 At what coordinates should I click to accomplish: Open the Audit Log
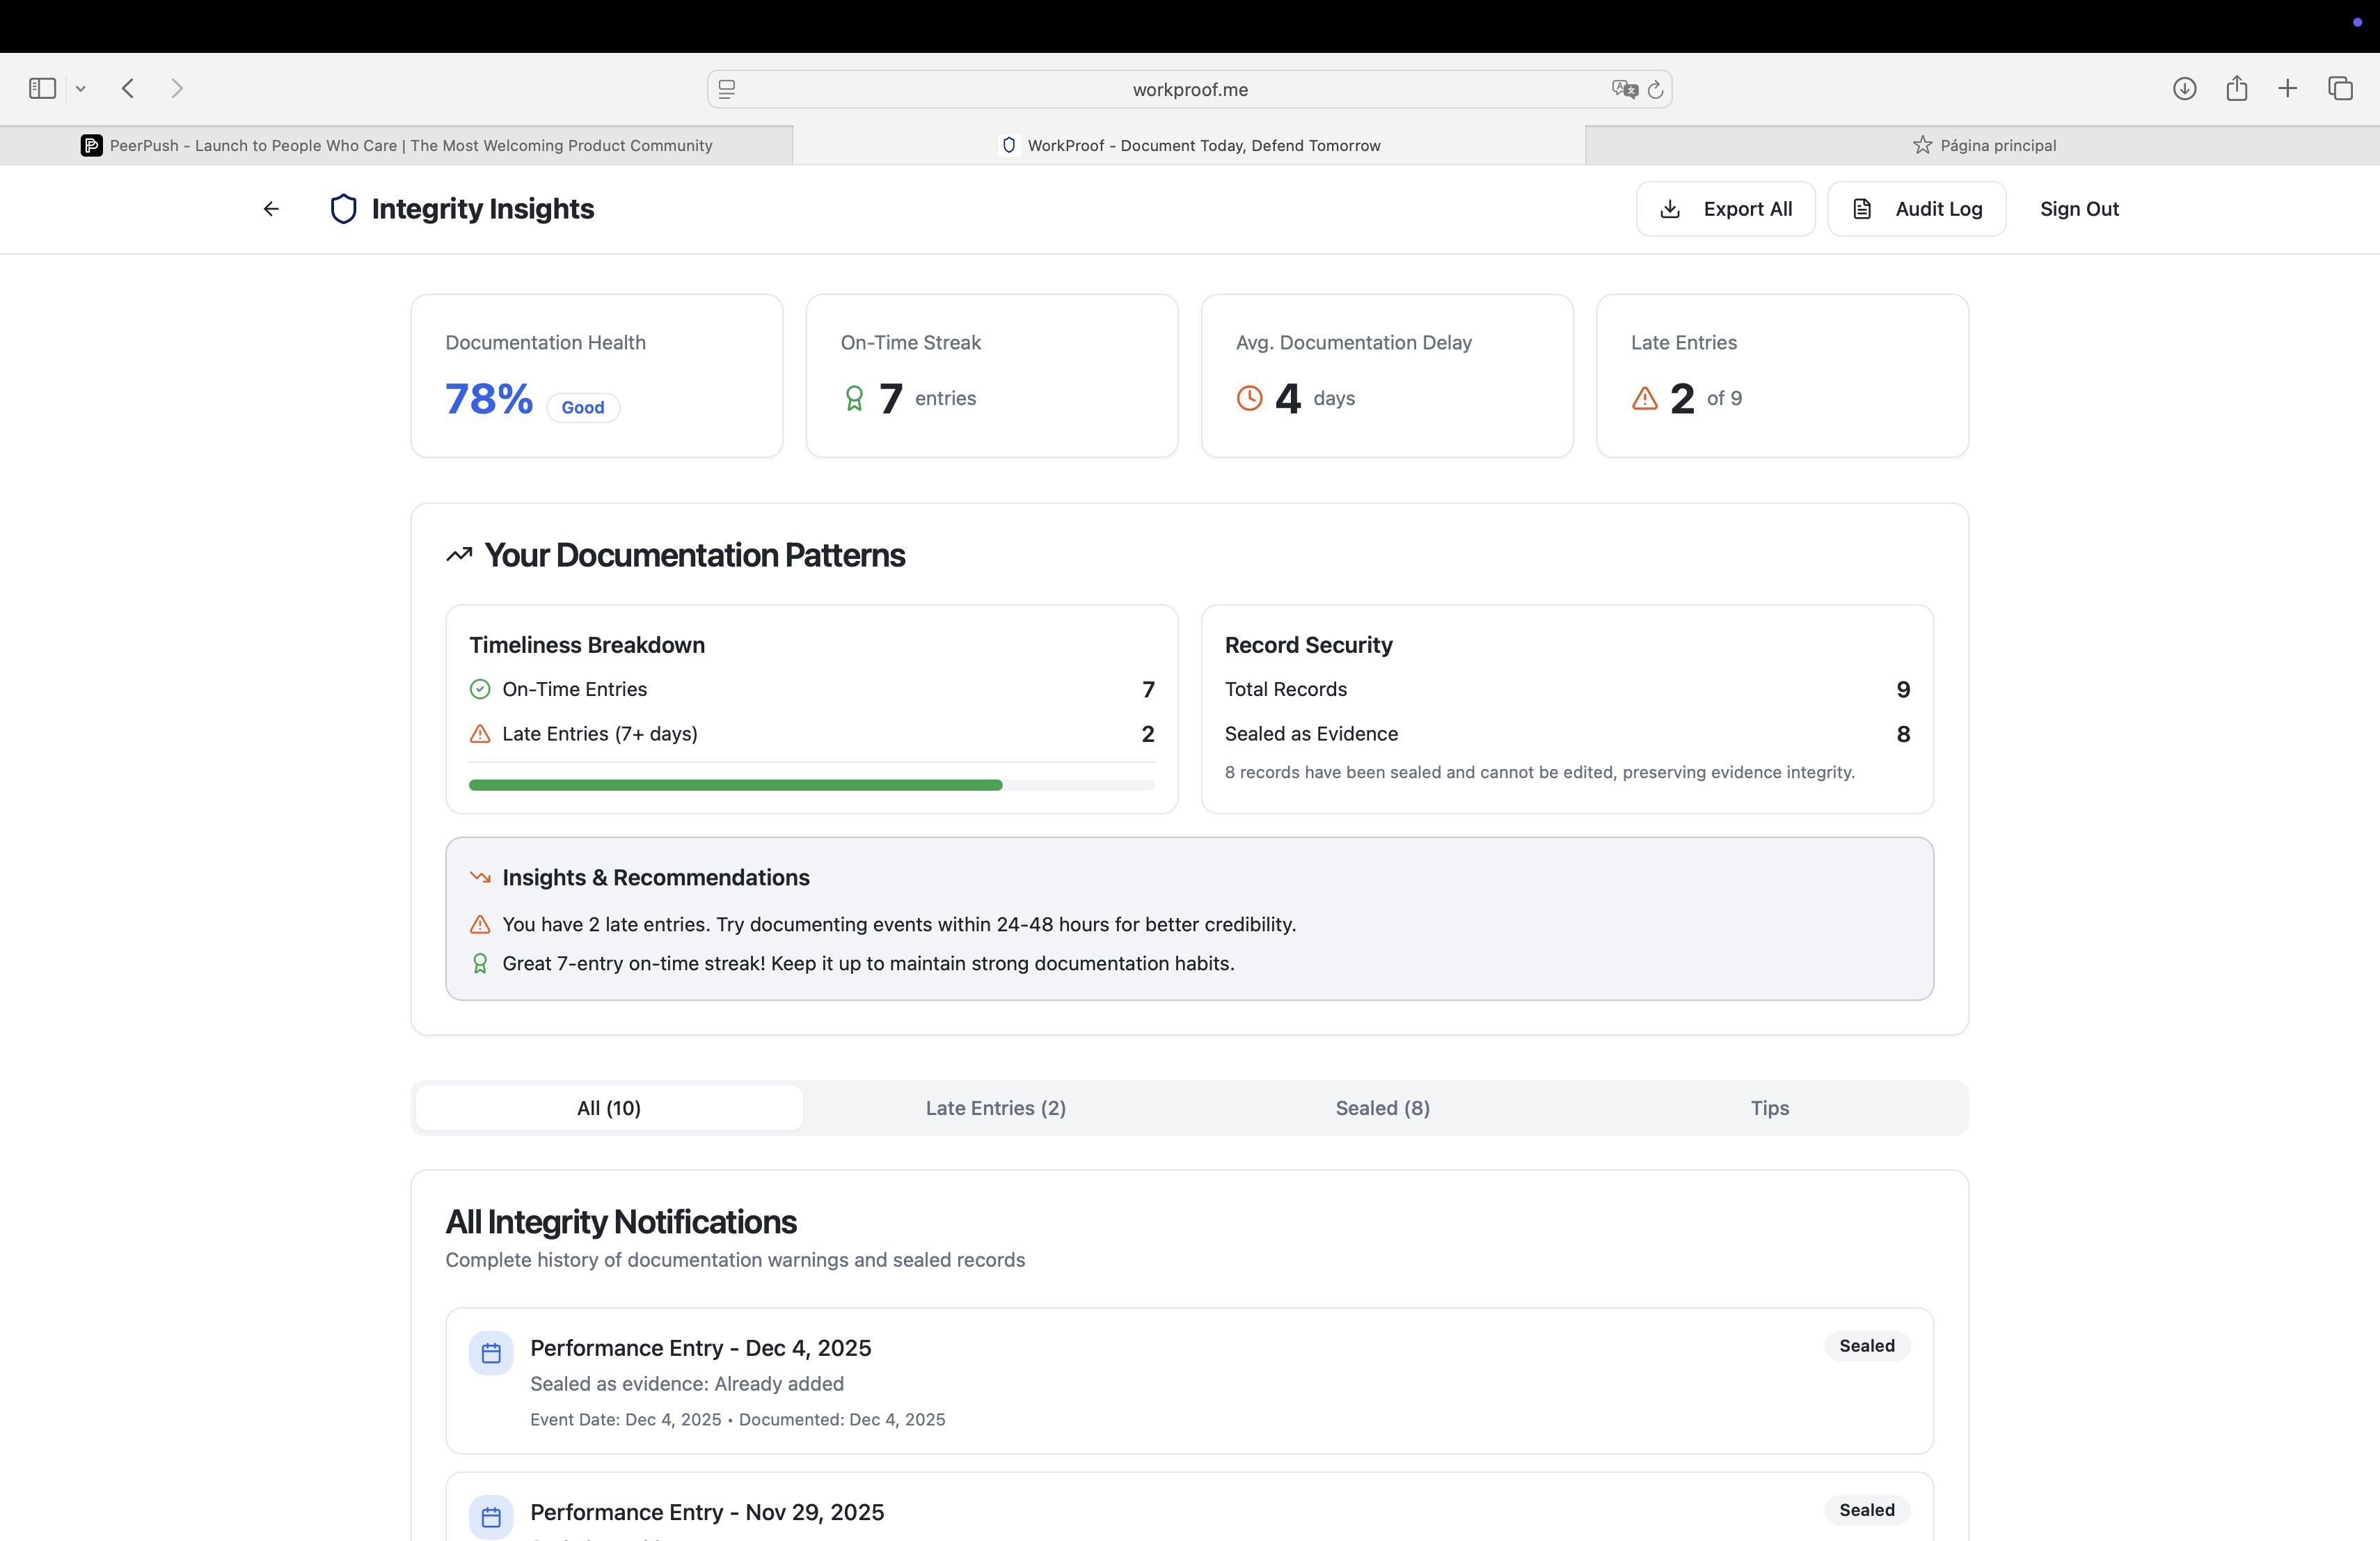(x=1917, y=208)
